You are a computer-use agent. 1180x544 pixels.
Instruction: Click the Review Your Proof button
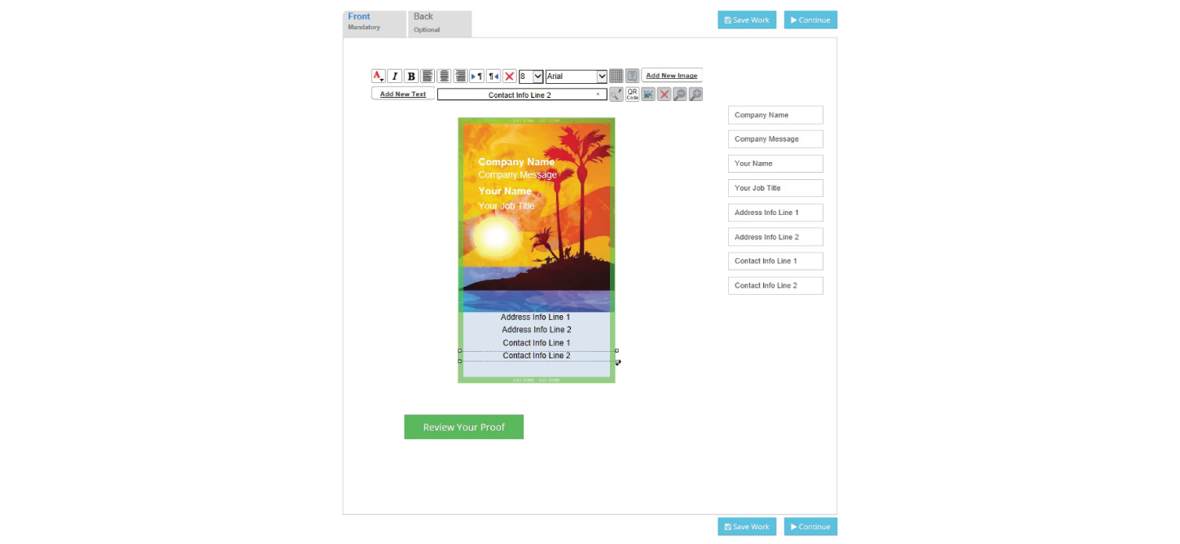(x=463, y=427)
